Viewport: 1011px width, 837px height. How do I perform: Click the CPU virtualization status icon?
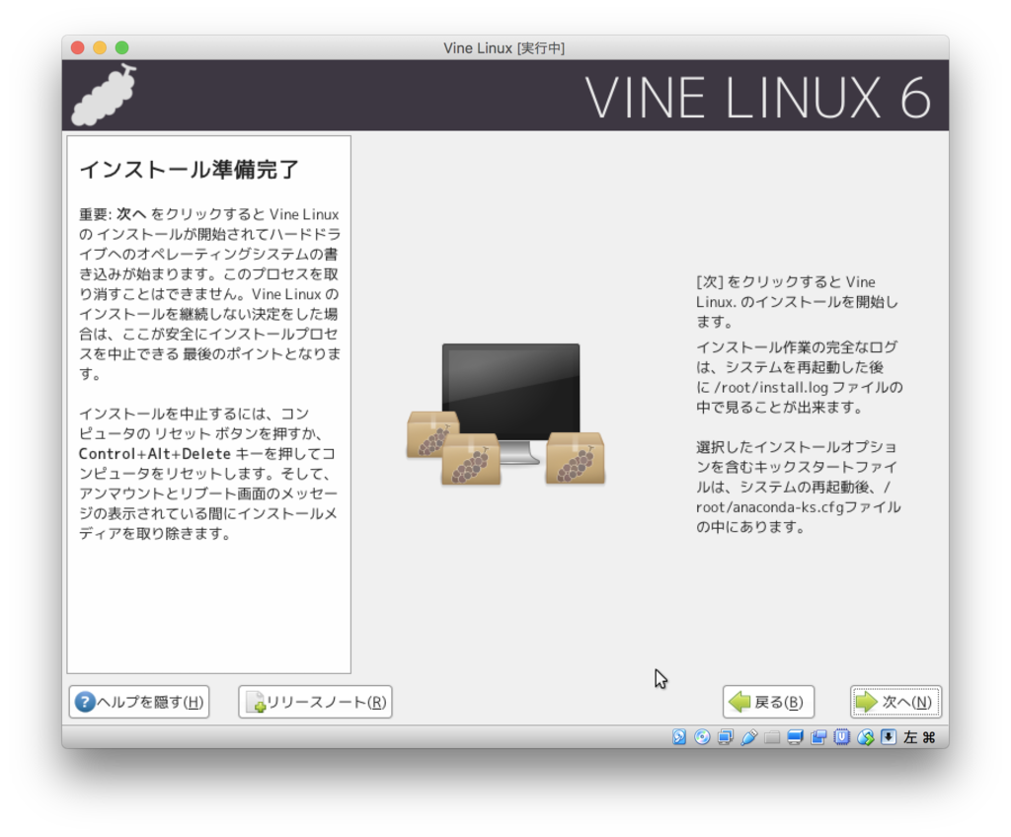(841, 737)
